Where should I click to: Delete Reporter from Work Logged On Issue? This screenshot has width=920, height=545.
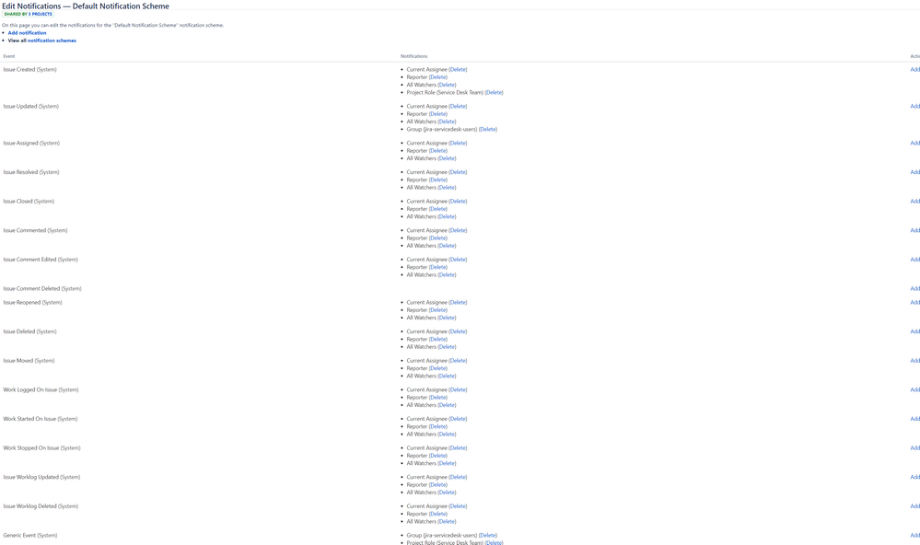coord(437,397)
